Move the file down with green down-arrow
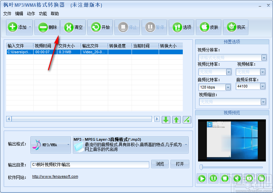Image resolution: width=273 pixels, height=193 pixels. [x=166, y=120]
